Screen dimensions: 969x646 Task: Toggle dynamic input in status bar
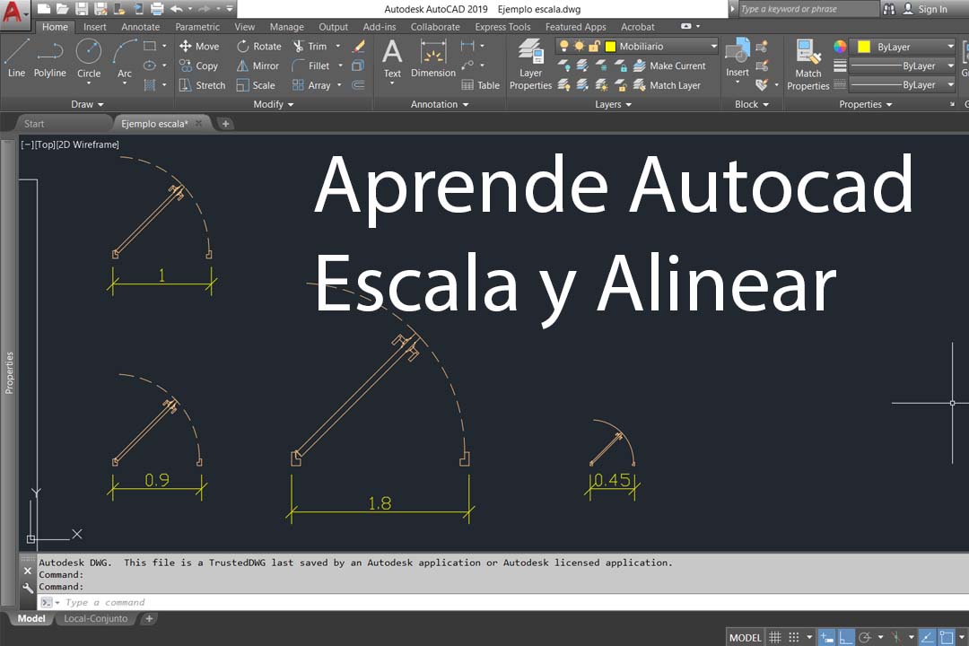(827, 637)
